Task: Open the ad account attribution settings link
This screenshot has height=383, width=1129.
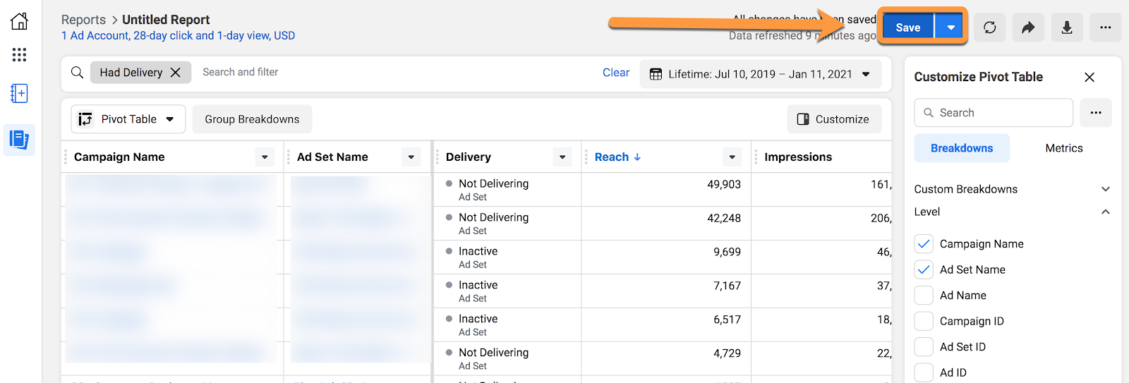Action: tap(178, 35)
